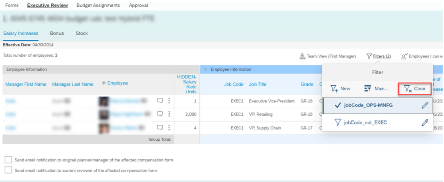Switch to the Bonus tab
Viewport: 444px width, 182px height.
[57, 33]
